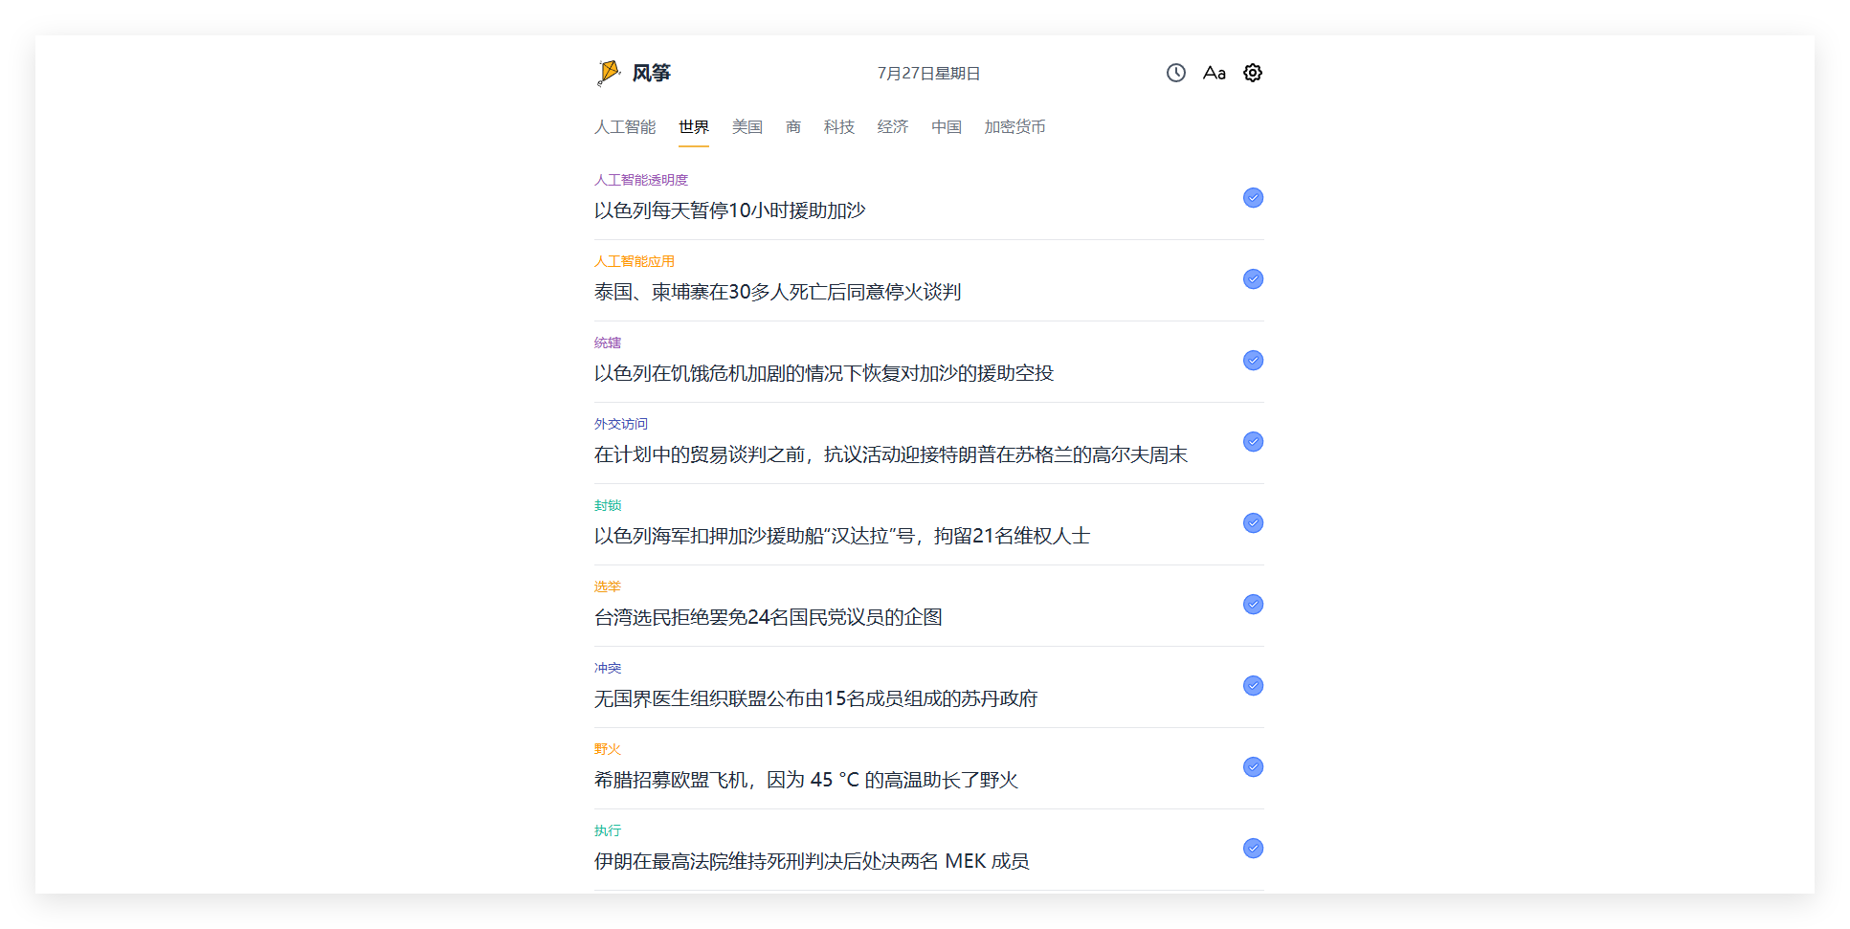Open headline 无国界医生组织联盟公布苏丹政府
Viewport: 1850px width, 929px height.
[x=816, y=698]
